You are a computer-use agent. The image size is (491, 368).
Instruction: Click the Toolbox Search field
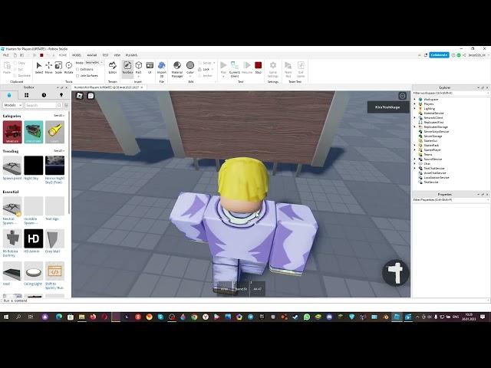pyautogui.click(x=41, y=105)
